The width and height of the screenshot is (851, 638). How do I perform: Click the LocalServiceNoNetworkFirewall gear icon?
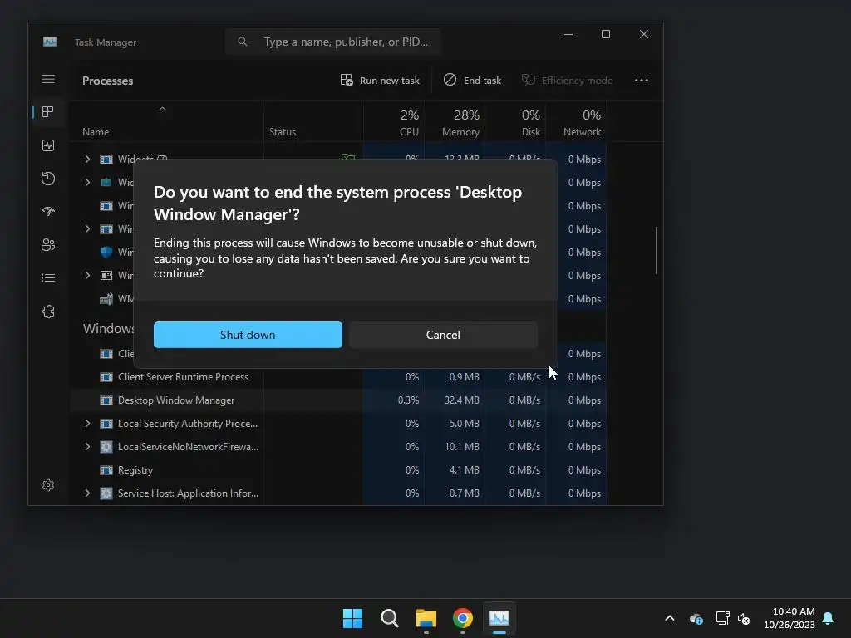106,446
